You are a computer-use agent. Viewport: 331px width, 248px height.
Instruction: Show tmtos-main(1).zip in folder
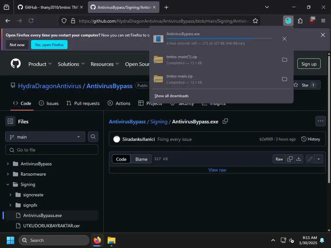pyautogui.click(x=284, y=60)
